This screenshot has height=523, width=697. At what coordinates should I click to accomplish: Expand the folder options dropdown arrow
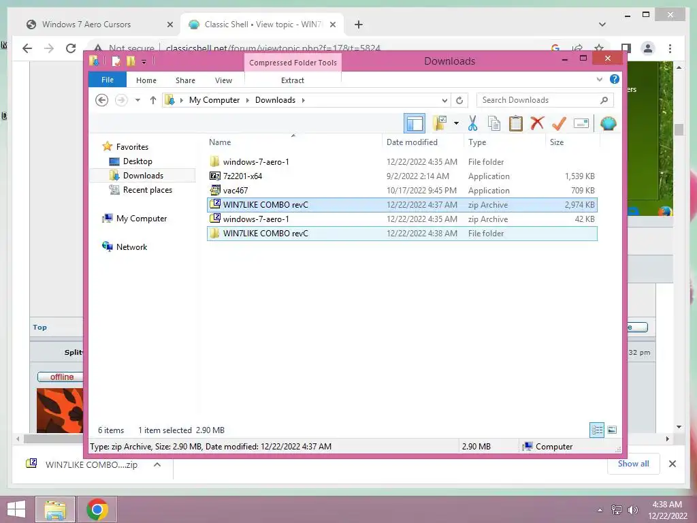pyautogui.click(x=456, y=123)
